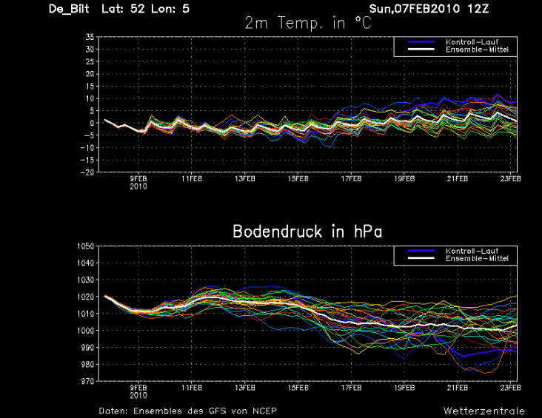
Task: Click the "Daten: Ensembles des GFS von NCEP" text
Action: [x=189, y=410]
